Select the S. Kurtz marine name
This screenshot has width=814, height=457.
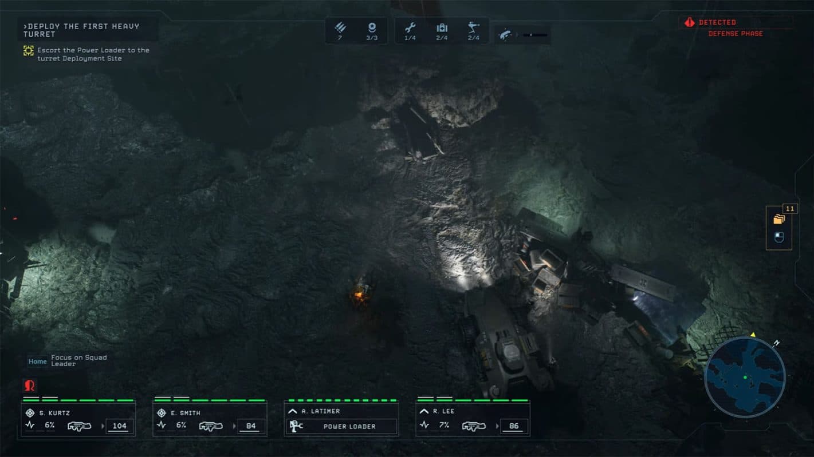point(55,413)
